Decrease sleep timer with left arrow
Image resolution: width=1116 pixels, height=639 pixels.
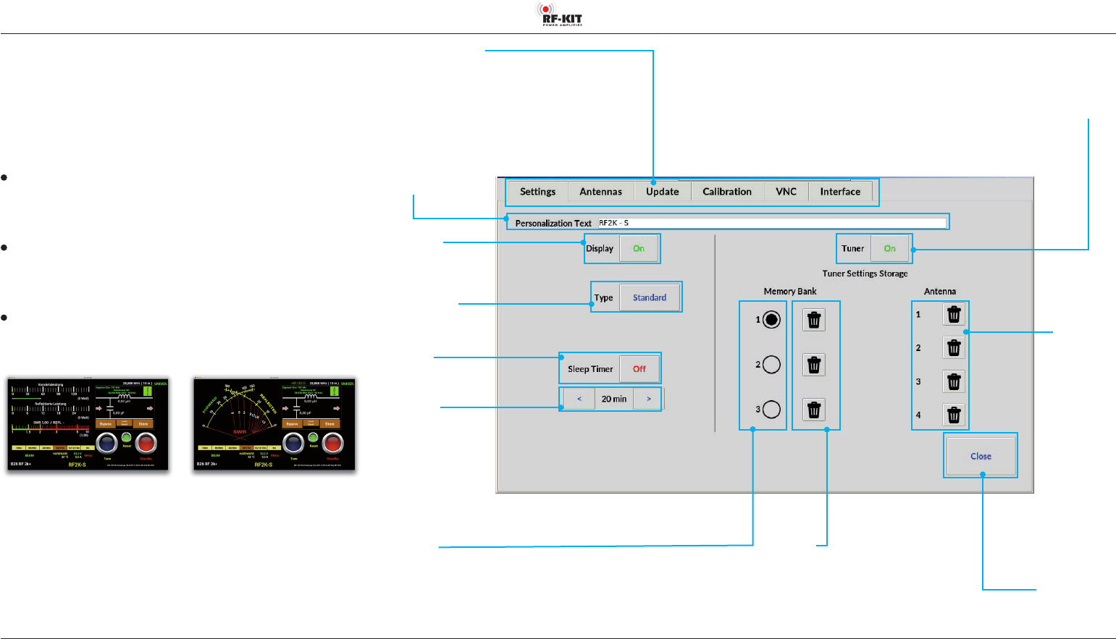coord(579,399)
